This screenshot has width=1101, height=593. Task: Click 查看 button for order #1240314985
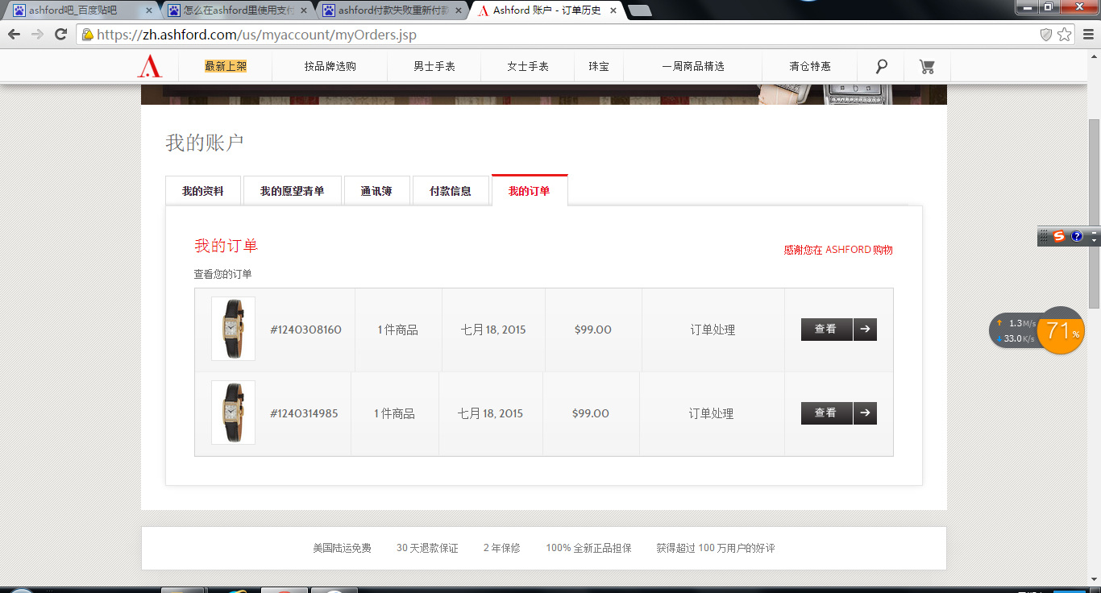826,413
